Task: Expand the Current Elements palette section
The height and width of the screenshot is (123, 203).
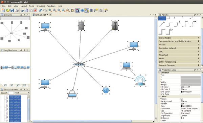Action: coord(179,65)
